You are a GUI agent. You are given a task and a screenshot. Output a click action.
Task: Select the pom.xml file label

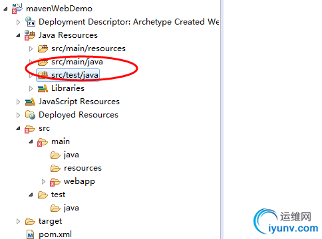55,234
